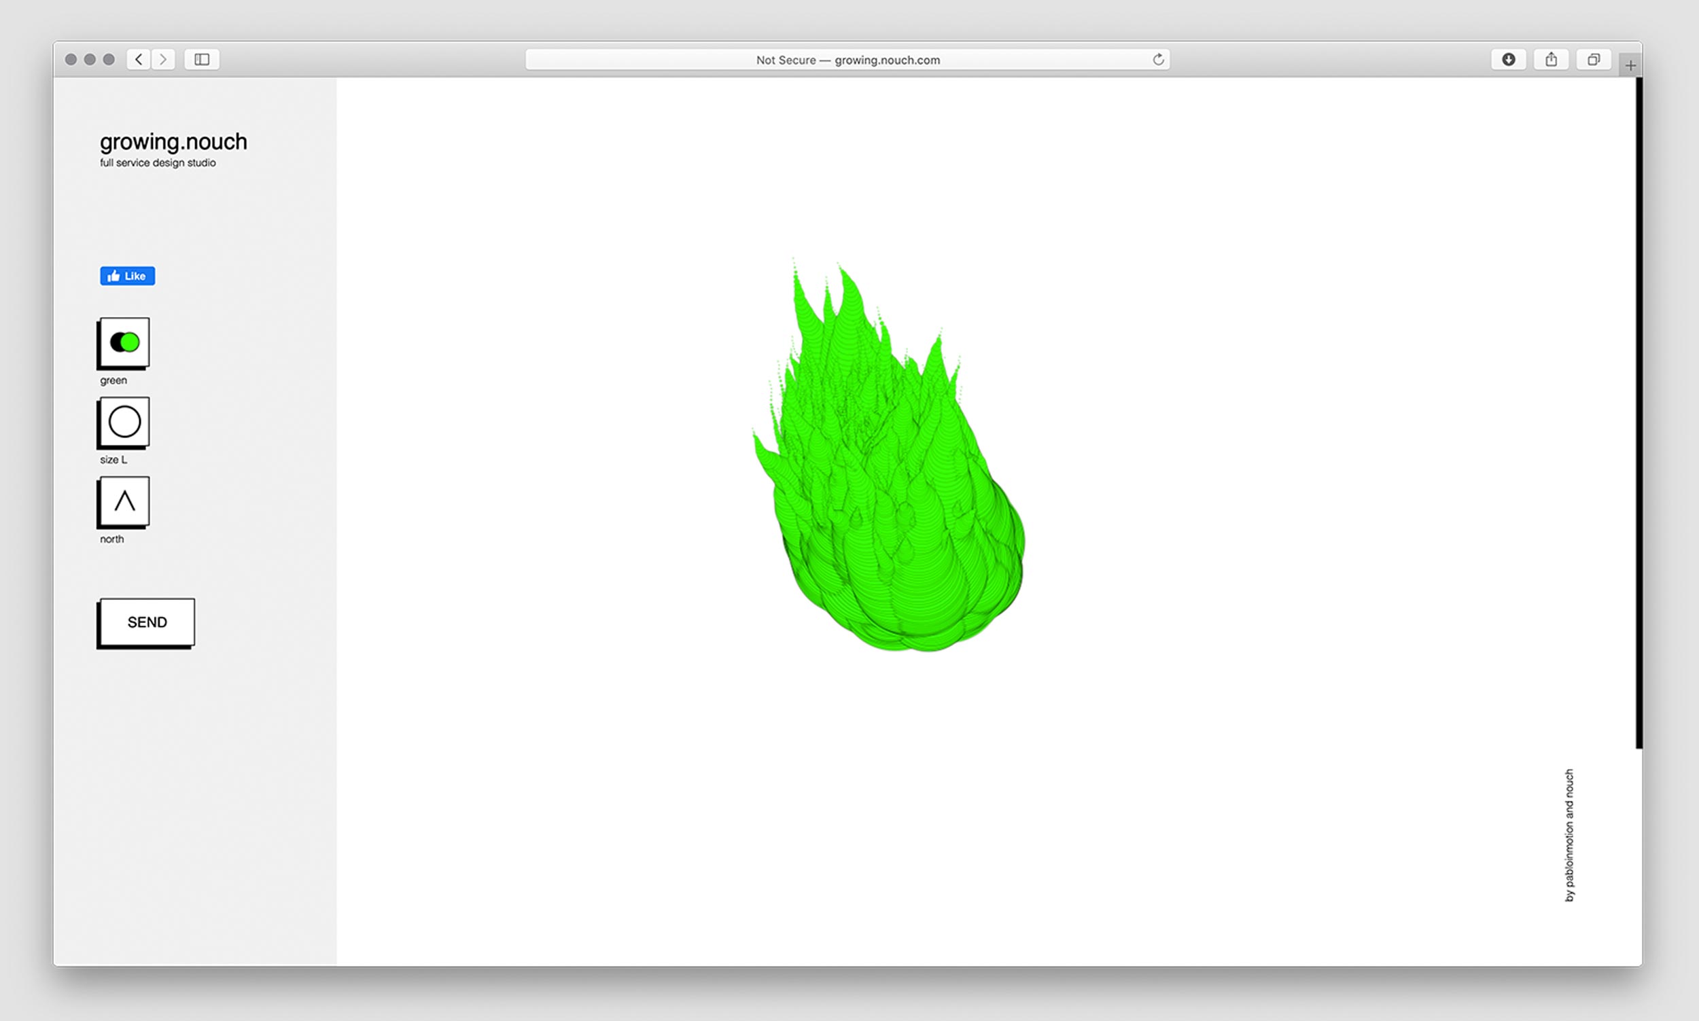Select the north direction arrow button
Viewport: 1699px width, 1021px height.
(x=124, y=501)
